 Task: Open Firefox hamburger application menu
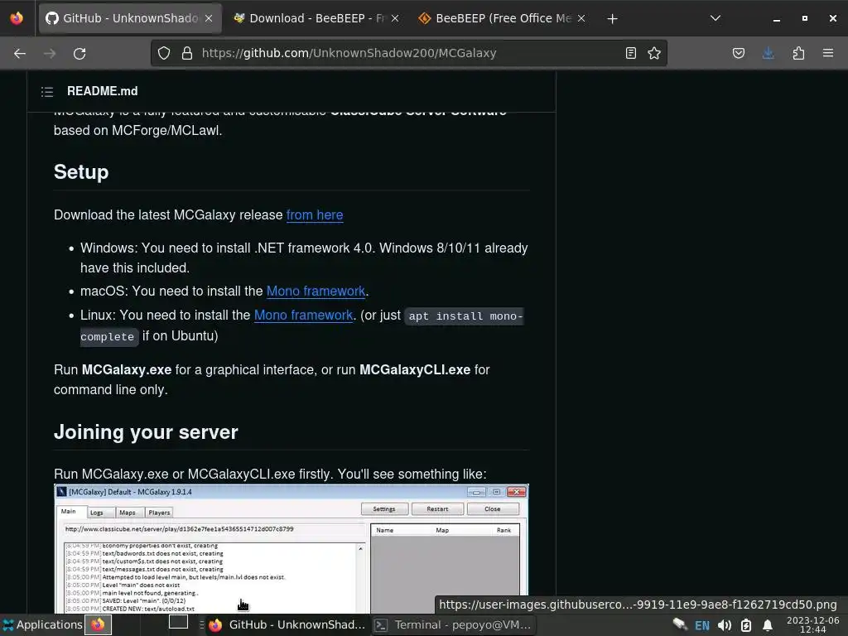click(828, 53)
